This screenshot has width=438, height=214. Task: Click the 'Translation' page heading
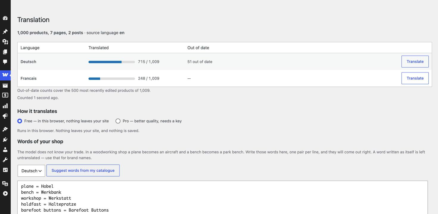click(33, 20)
